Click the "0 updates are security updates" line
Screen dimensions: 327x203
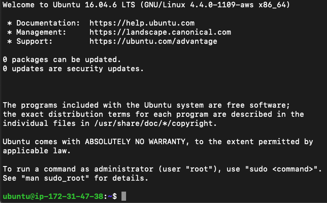[73, 69]
